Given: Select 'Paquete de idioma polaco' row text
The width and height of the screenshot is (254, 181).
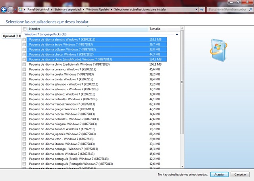Looking at the screenshot, I should [62, 154].
